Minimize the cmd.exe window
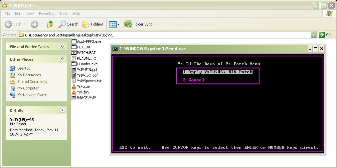The height and width of the screenshot is (168, 337). click(310, 49)
